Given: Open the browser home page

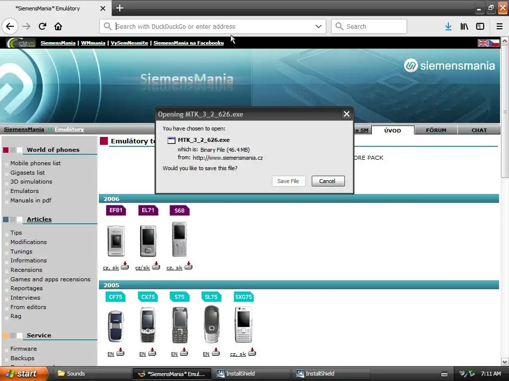Looking at the screenshot, I should (58, 26).
